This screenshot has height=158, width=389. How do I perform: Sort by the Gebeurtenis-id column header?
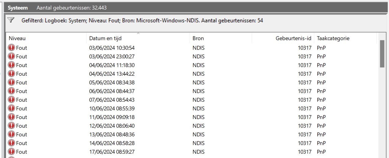coord(283,38)
